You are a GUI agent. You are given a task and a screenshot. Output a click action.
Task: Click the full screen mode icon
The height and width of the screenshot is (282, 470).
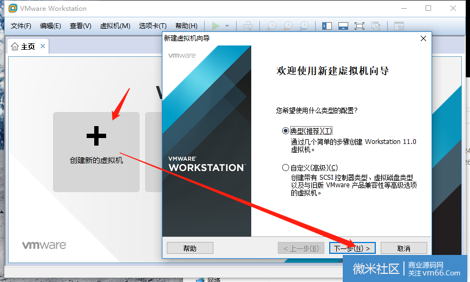(x=360, y=26)
